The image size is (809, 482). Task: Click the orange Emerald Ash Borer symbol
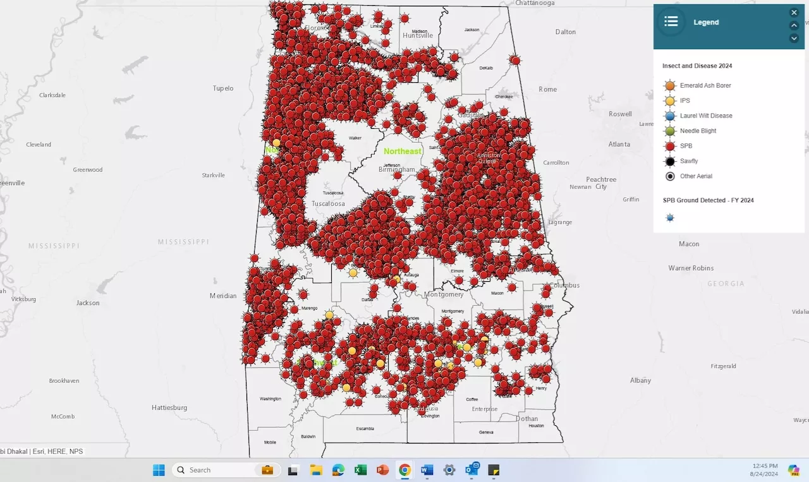670,85
